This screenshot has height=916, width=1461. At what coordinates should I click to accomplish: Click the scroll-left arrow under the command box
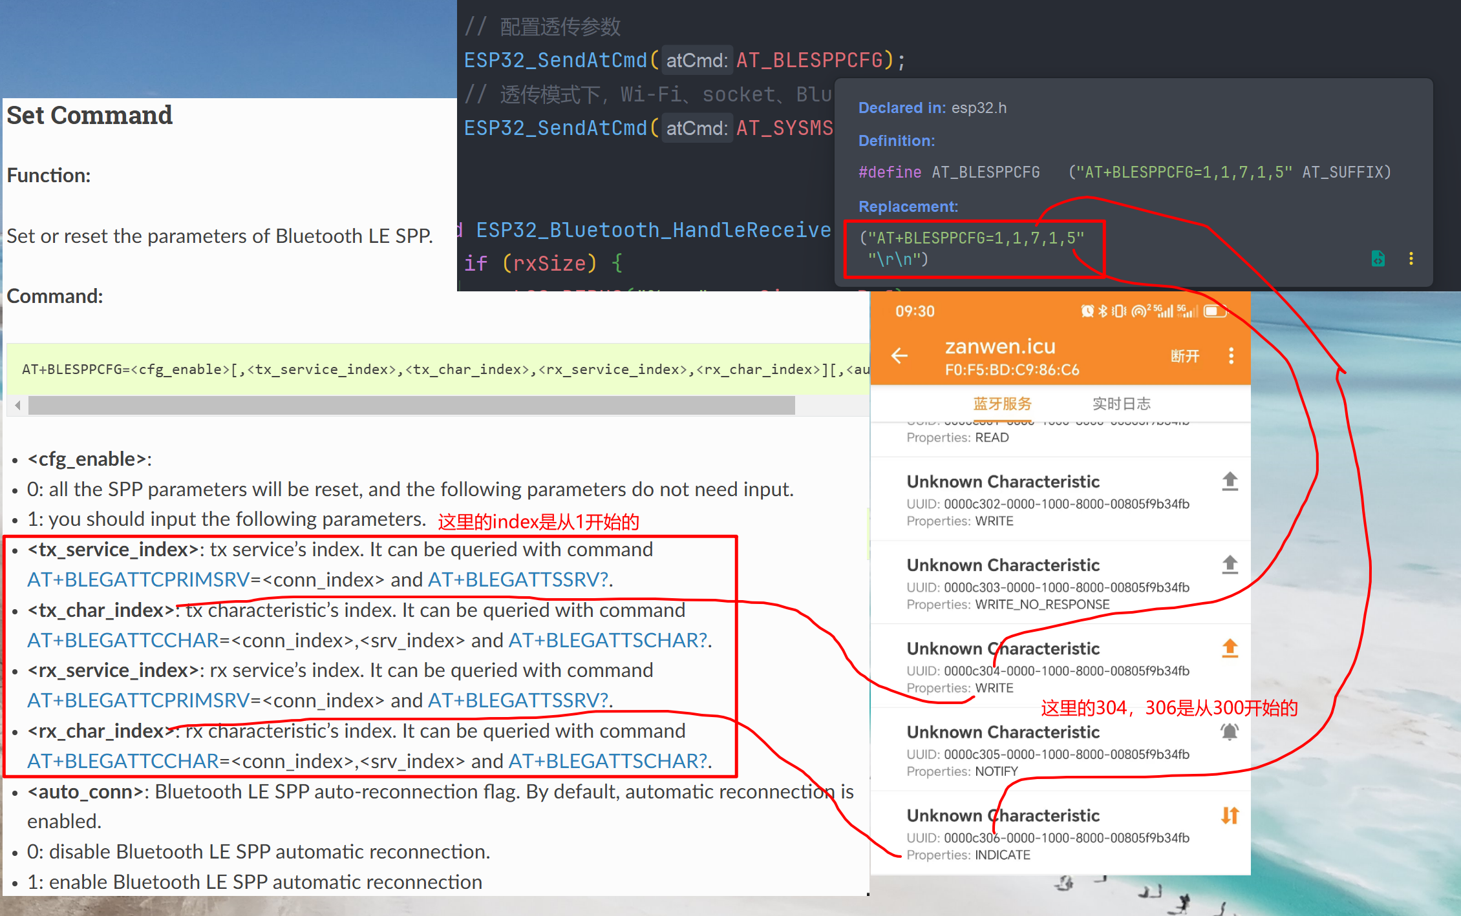click(x=17, y=405)
